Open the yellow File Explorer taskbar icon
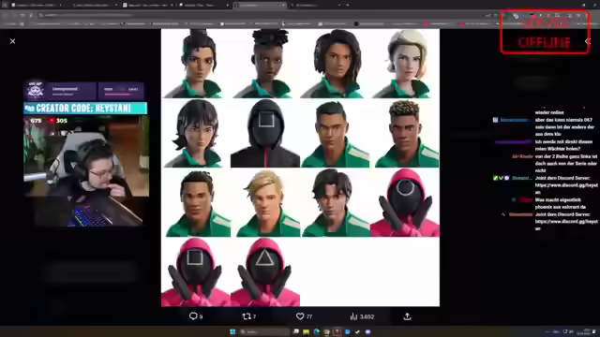The width and height of the screenshot is (600, 337). 307,331
